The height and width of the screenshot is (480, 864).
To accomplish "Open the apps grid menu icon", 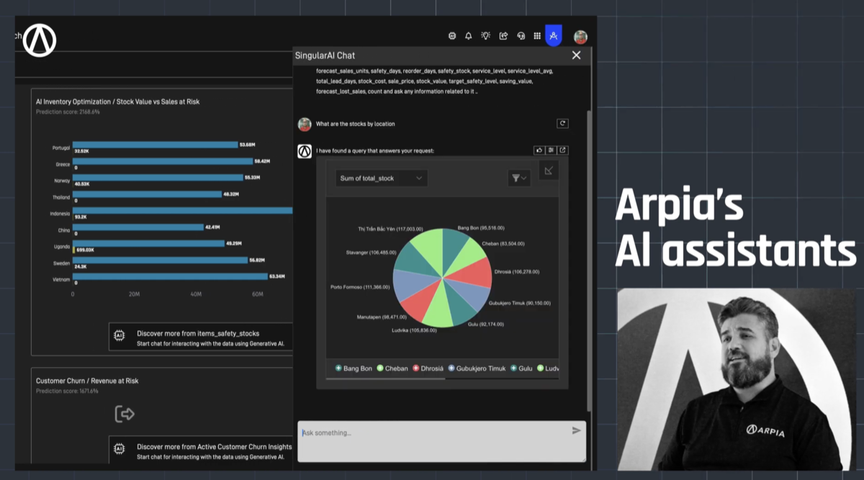I will pos(537,36).
